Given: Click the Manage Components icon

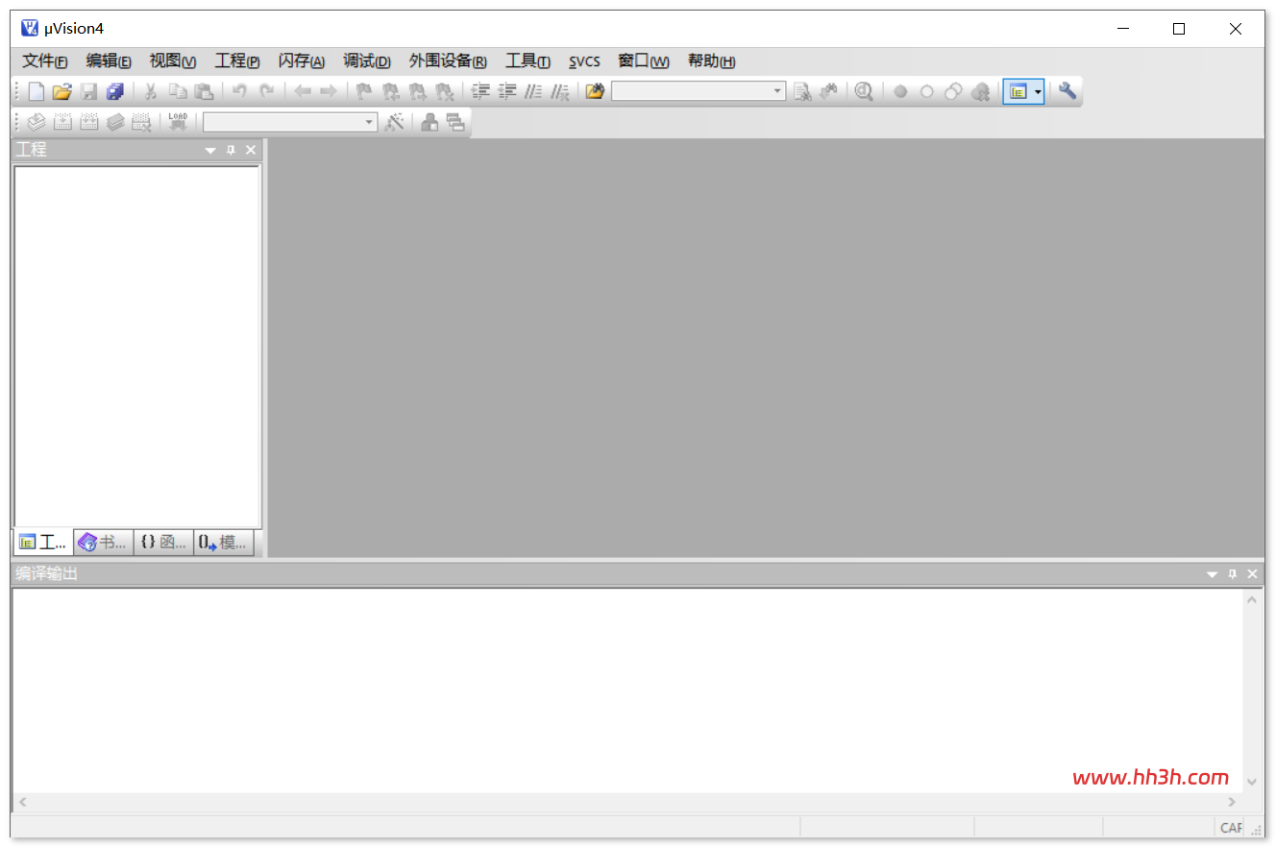Looking at the screenshot, I should 429,122.
